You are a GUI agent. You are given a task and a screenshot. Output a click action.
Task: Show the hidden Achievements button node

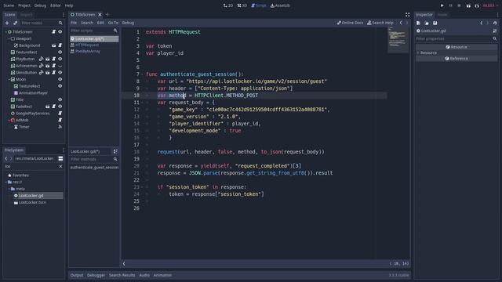click(60, 66)
